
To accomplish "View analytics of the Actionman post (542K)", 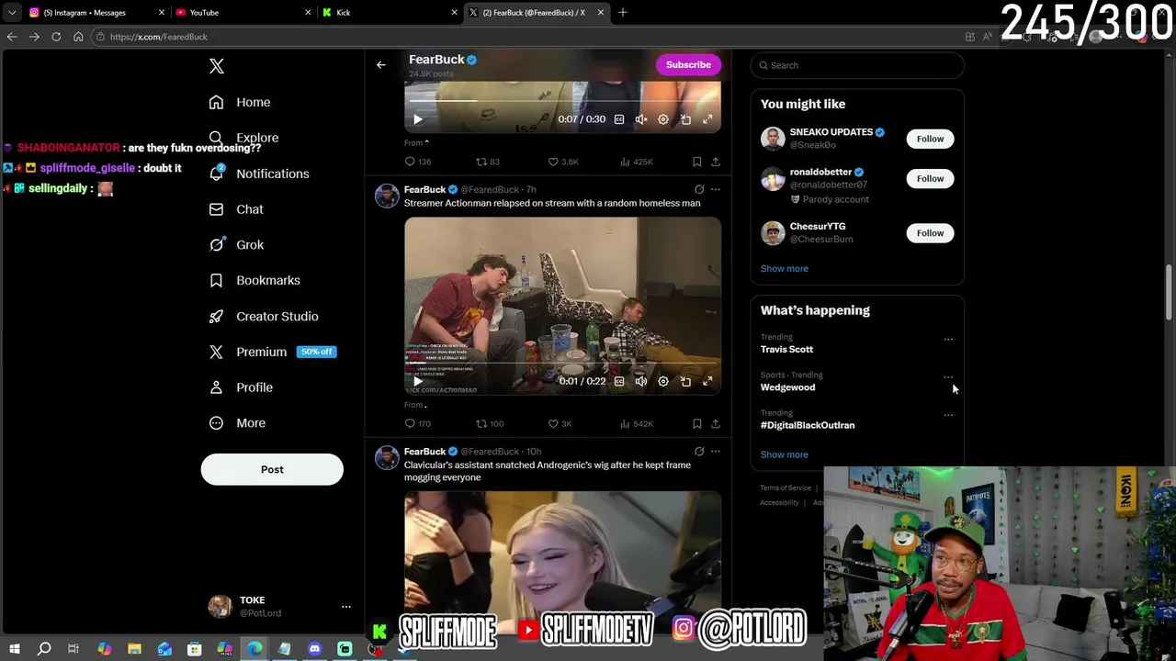I will click(x=636, y=423).
